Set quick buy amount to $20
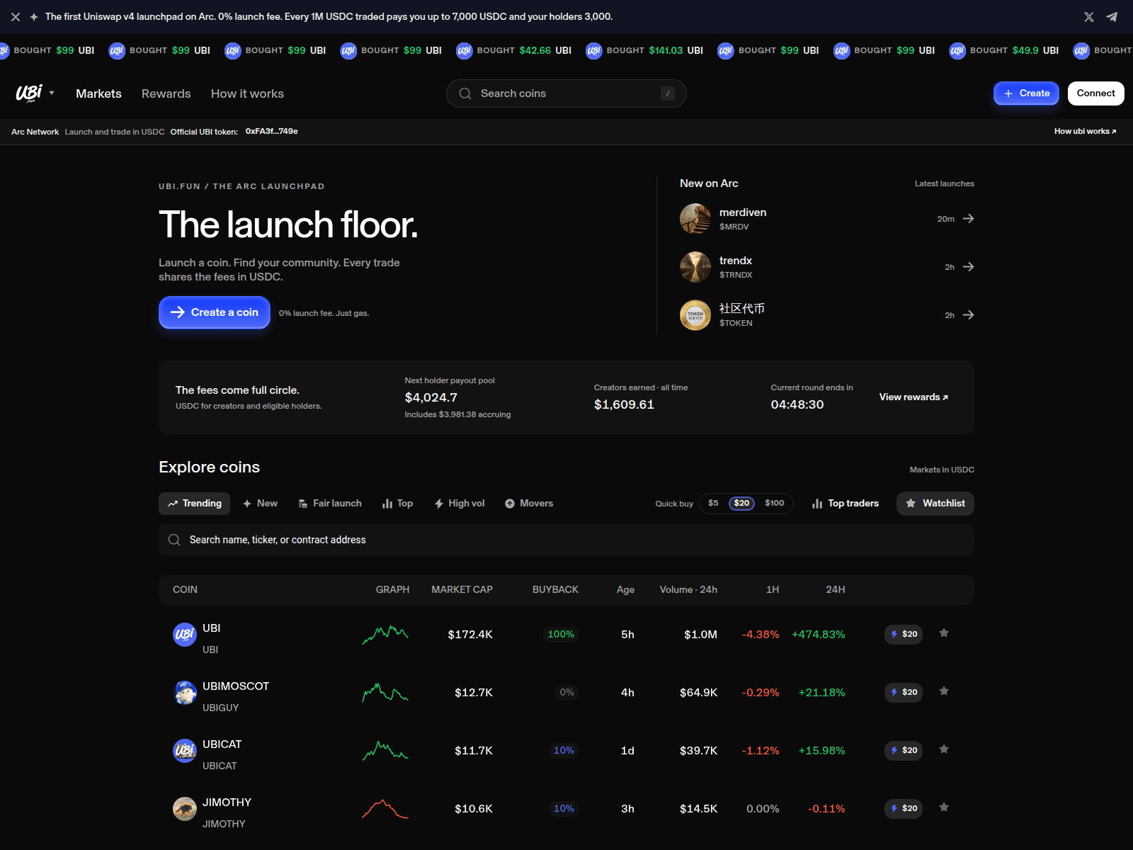1133x850 pixels. 741,504
